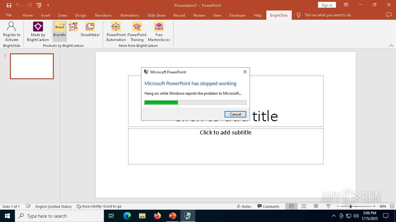Open Free Masterclasses
396x222 pixels.
pyautogui.click(x=159, y=31)
